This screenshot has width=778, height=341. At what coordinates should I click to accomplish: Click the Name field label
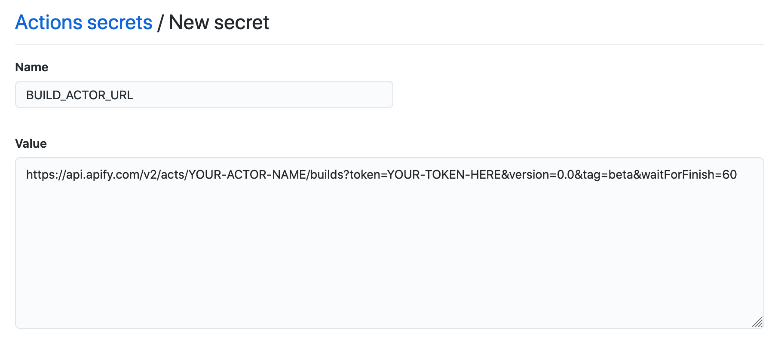(x=31, y=67)
